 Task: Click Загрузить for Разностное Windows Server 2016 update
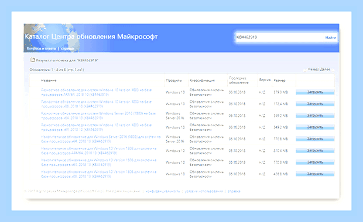pos(315,116)
